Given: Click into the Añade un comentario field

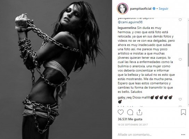Looking at the screenshot, I should (134, 134).
